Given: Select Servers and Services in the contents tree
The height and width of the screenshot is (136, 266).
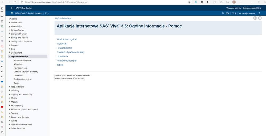Looking at the screenshot, I should coord(20,117).
